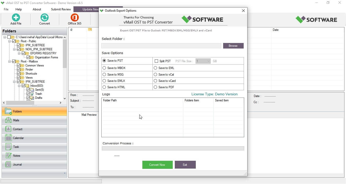Open the Journal navigation section
Viewport: 346px width, 184px height.
[x=34, y=165]
